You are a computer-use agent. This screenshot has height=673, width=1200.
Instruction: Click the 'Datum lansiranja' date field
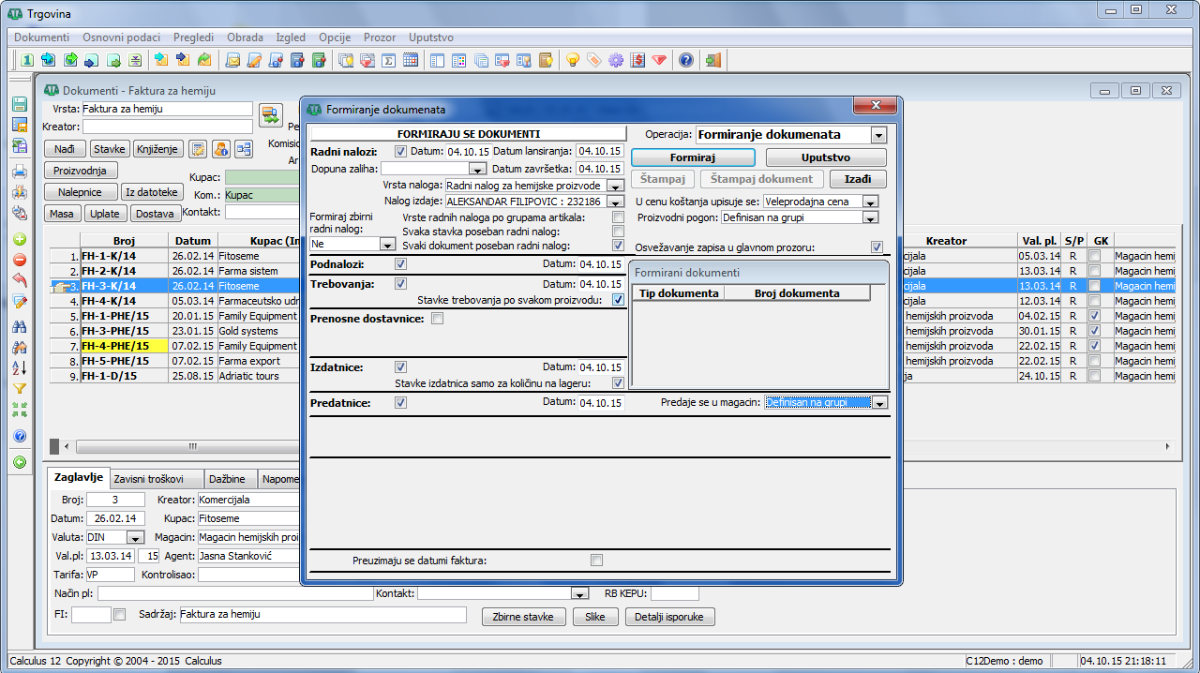click(x=599, y=151)
